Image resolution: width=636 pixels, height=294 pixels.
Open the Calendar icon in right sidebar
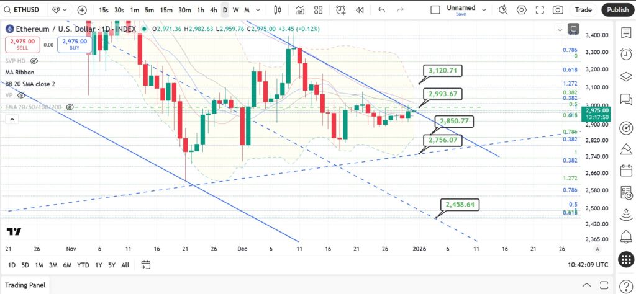[626, 171]
